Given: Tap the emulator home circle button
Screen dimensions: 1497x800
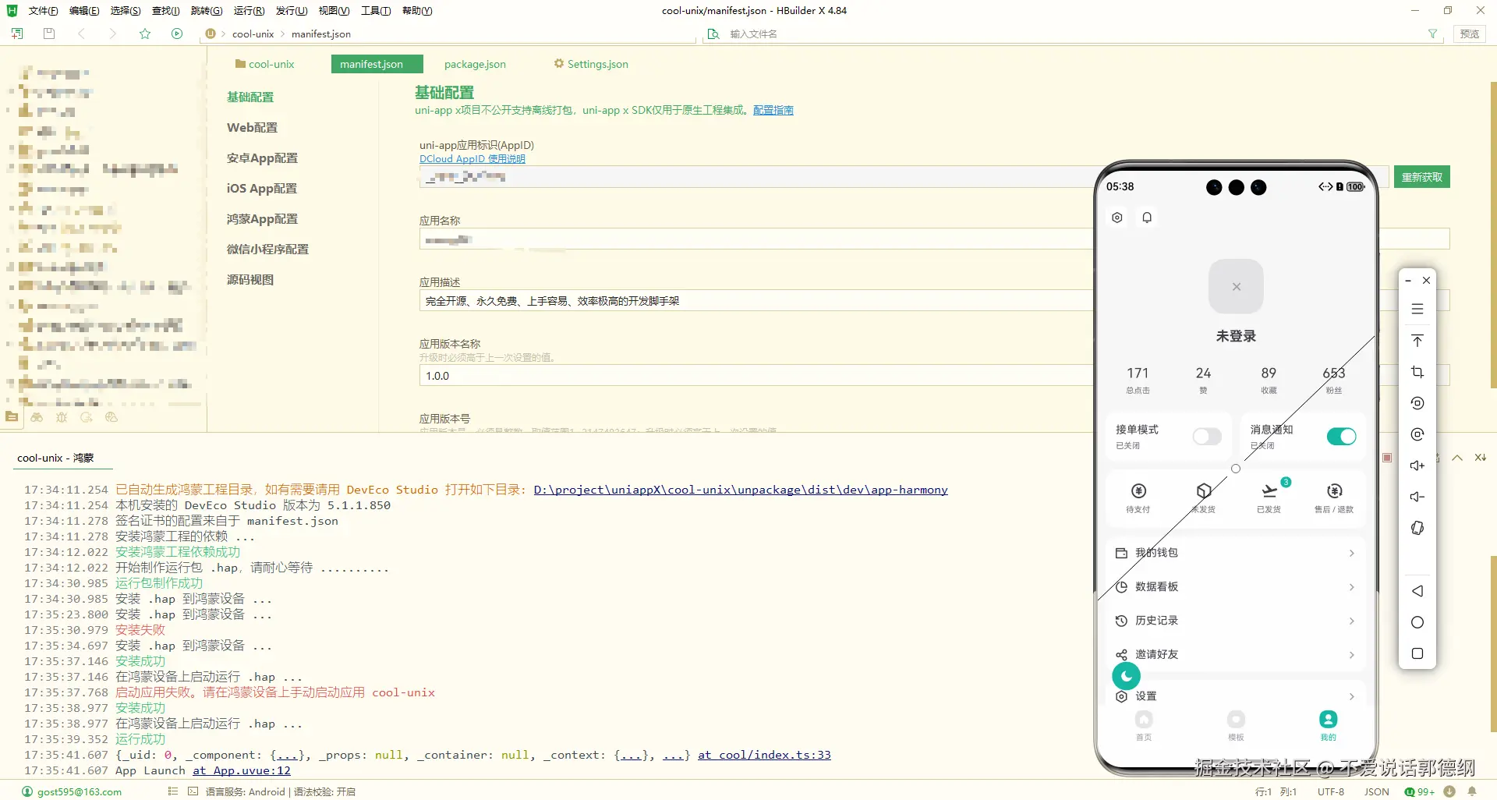Looking at the screenshot, I should click(1417, 622).
